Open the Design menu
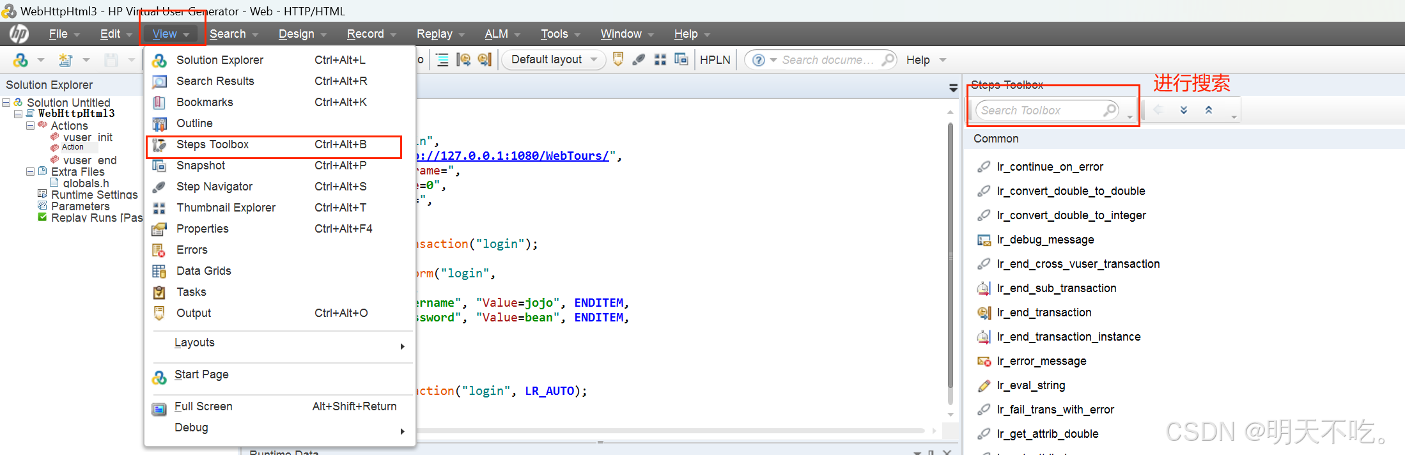Image resolution: width=1405 pixels, height=455 pixels. click(302, 34)
